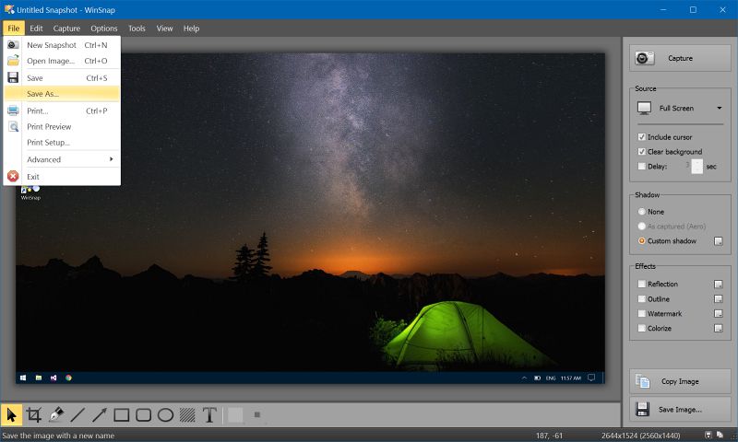Select the Crop tool
Screen dimensions: 738x442
pos(33,415)
